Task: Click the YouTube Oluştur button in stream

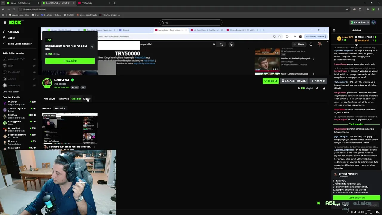Action: coord(299,44)
